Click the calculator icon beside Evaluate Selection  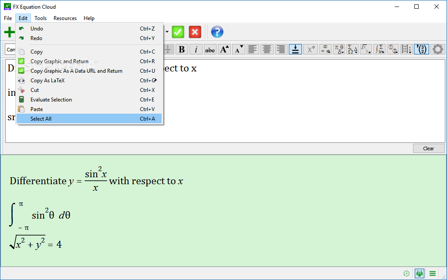(x=21, y=99)
